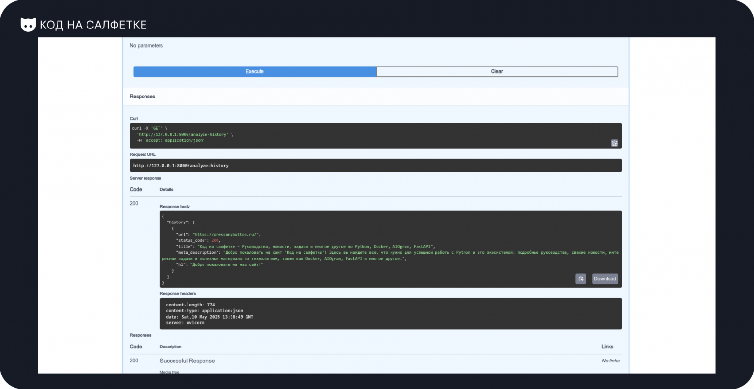Click the Responses section heading
The width and height of the screenshot is (754, 389).
pyautogui.click(x=143, y=97)
